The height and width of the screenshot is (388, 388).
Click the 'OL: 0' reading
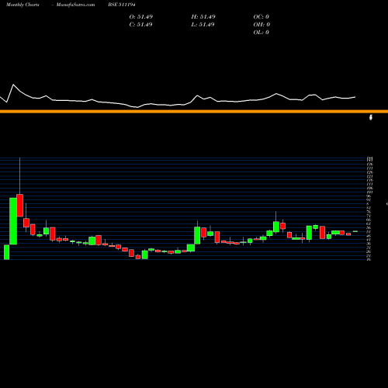tap(262, 33)
